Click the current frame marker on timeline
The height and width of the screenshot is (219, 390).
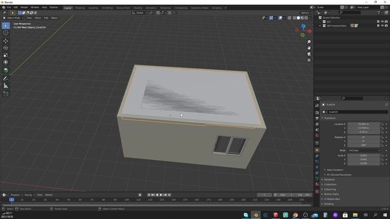coord(12,200)
